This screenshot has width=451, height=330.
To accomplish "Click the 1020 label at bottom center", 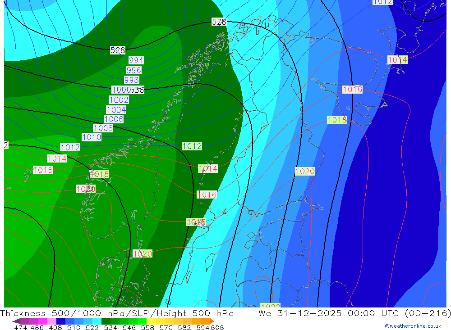I will [143, 253].
